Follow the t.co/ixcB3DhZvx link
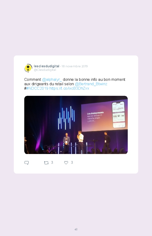The image size is (152, 236). tap(69, 88)
